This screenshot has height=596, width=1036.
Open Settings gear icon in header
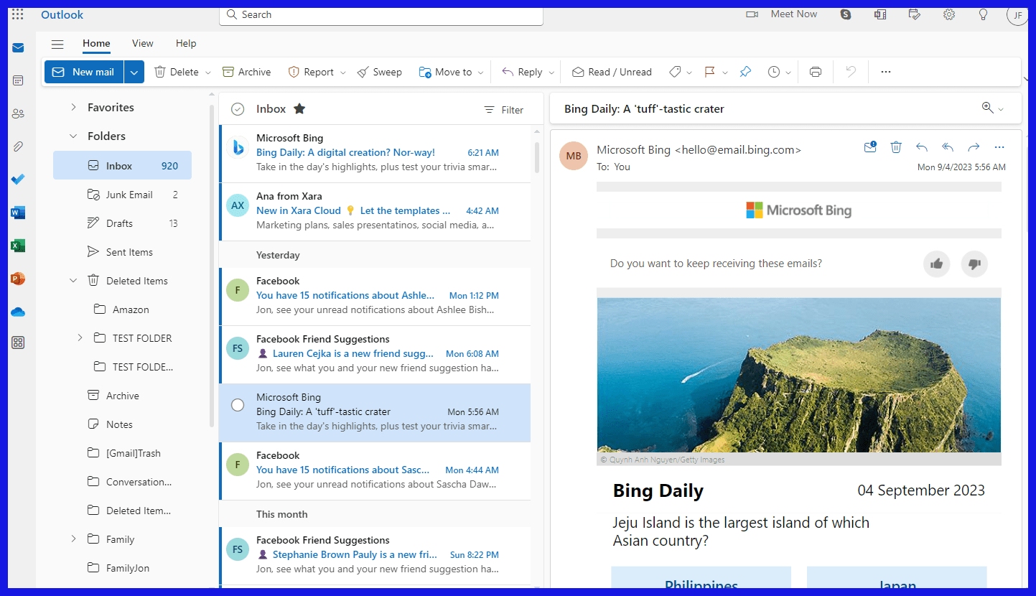(x=949, y=14)
